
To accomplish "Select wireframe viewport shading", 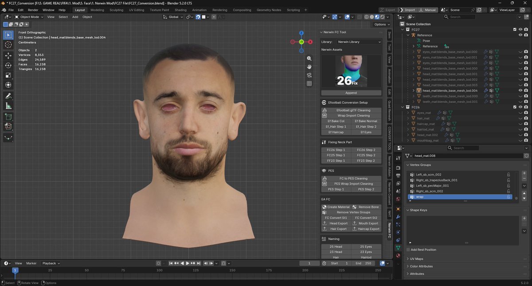I will tap(366, 17).
